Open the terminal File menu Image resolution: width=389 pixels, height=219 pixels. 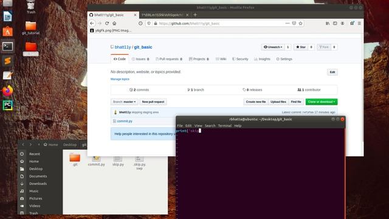point(180,126)
